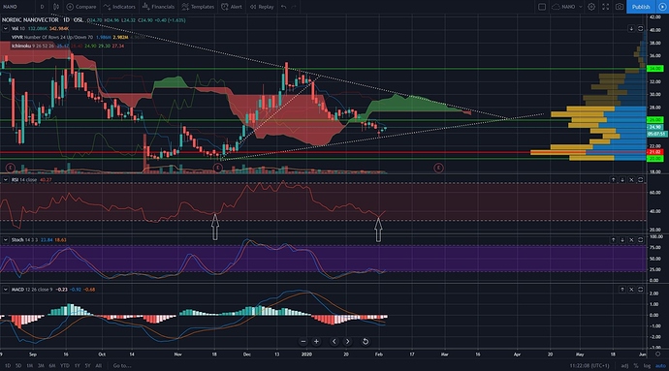The image size is (669, 371).
Task: Zoom in chart with plus button
Action: (316, 341)
